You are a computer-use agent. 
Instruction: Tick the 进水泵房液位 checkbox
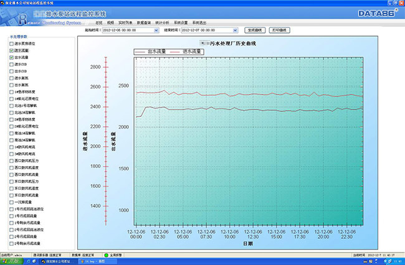[11, 44]
